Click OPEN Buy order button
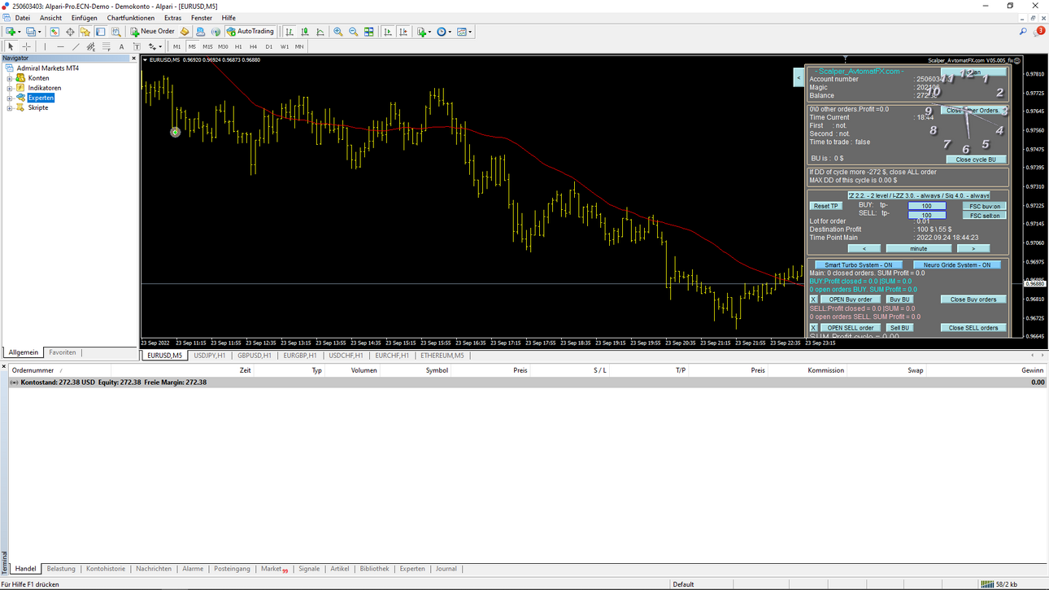1049x590 pixels. (850, 299)
